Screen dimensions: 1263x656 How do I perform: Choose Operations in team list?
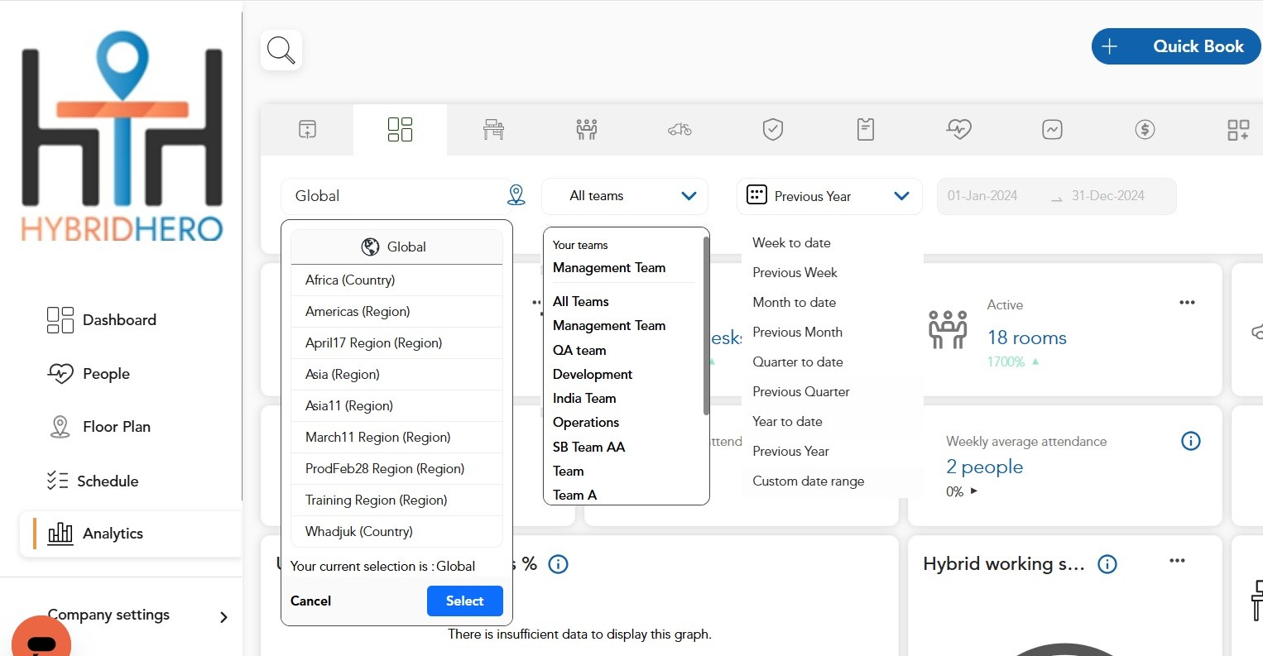586,422
